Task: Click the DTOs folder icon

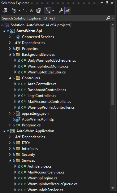Action: click(18, 143)
